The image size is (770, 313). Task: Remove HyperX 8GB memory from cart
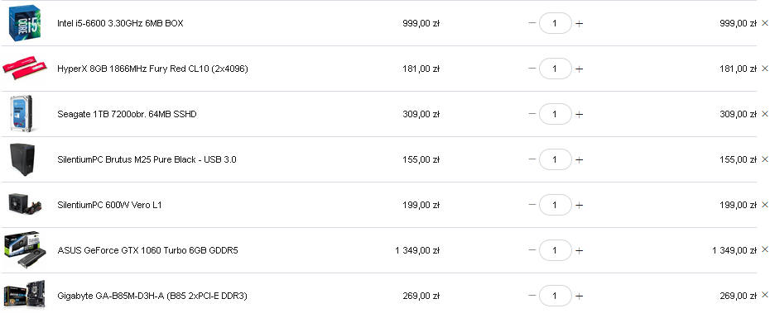[764, 69]
